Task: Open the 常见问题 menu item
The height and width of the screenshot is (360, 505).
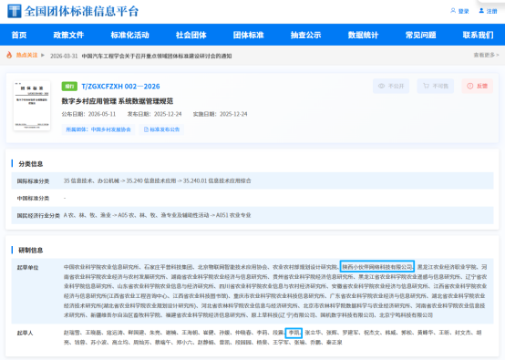Action: (x=420, y=35)
